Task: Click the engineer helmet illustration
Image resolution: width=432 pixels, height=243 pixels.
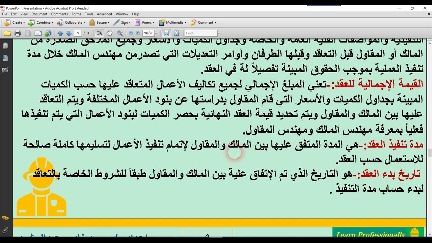Action: tap(42, 187)
